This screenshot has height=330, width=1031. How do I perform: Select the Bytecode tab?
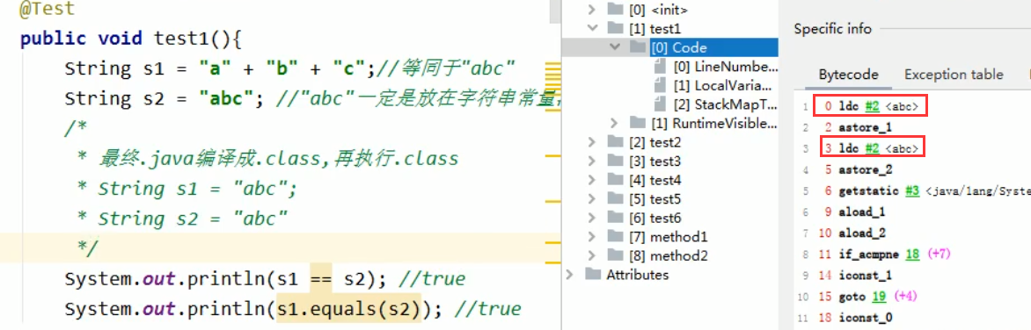pyautogui.click(x=848, y=75)
